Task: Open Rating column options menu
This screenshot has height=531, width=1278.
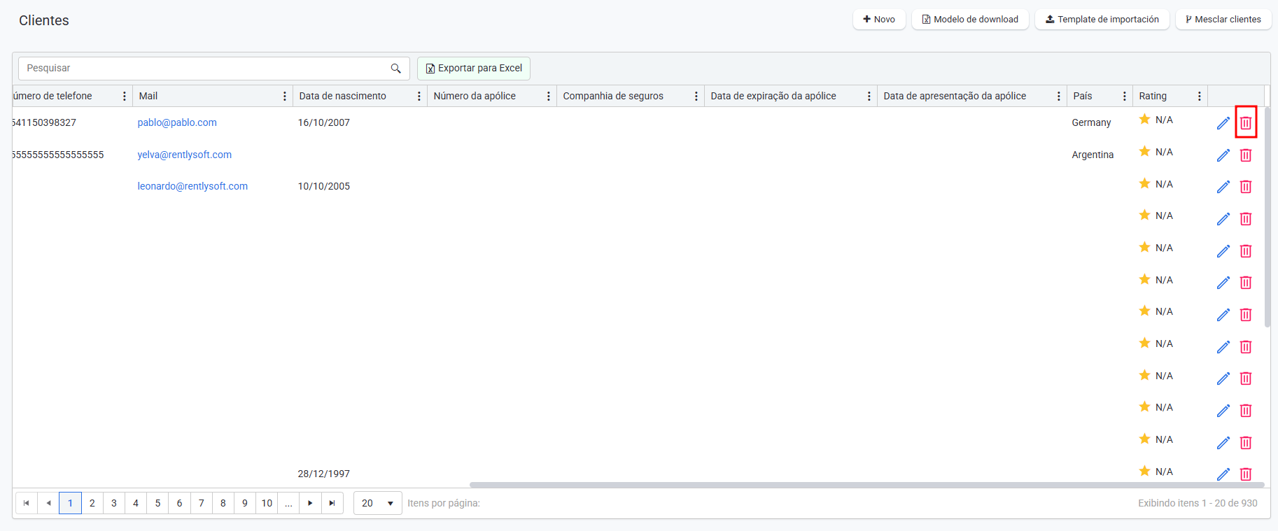Action: click(1199, 97)
